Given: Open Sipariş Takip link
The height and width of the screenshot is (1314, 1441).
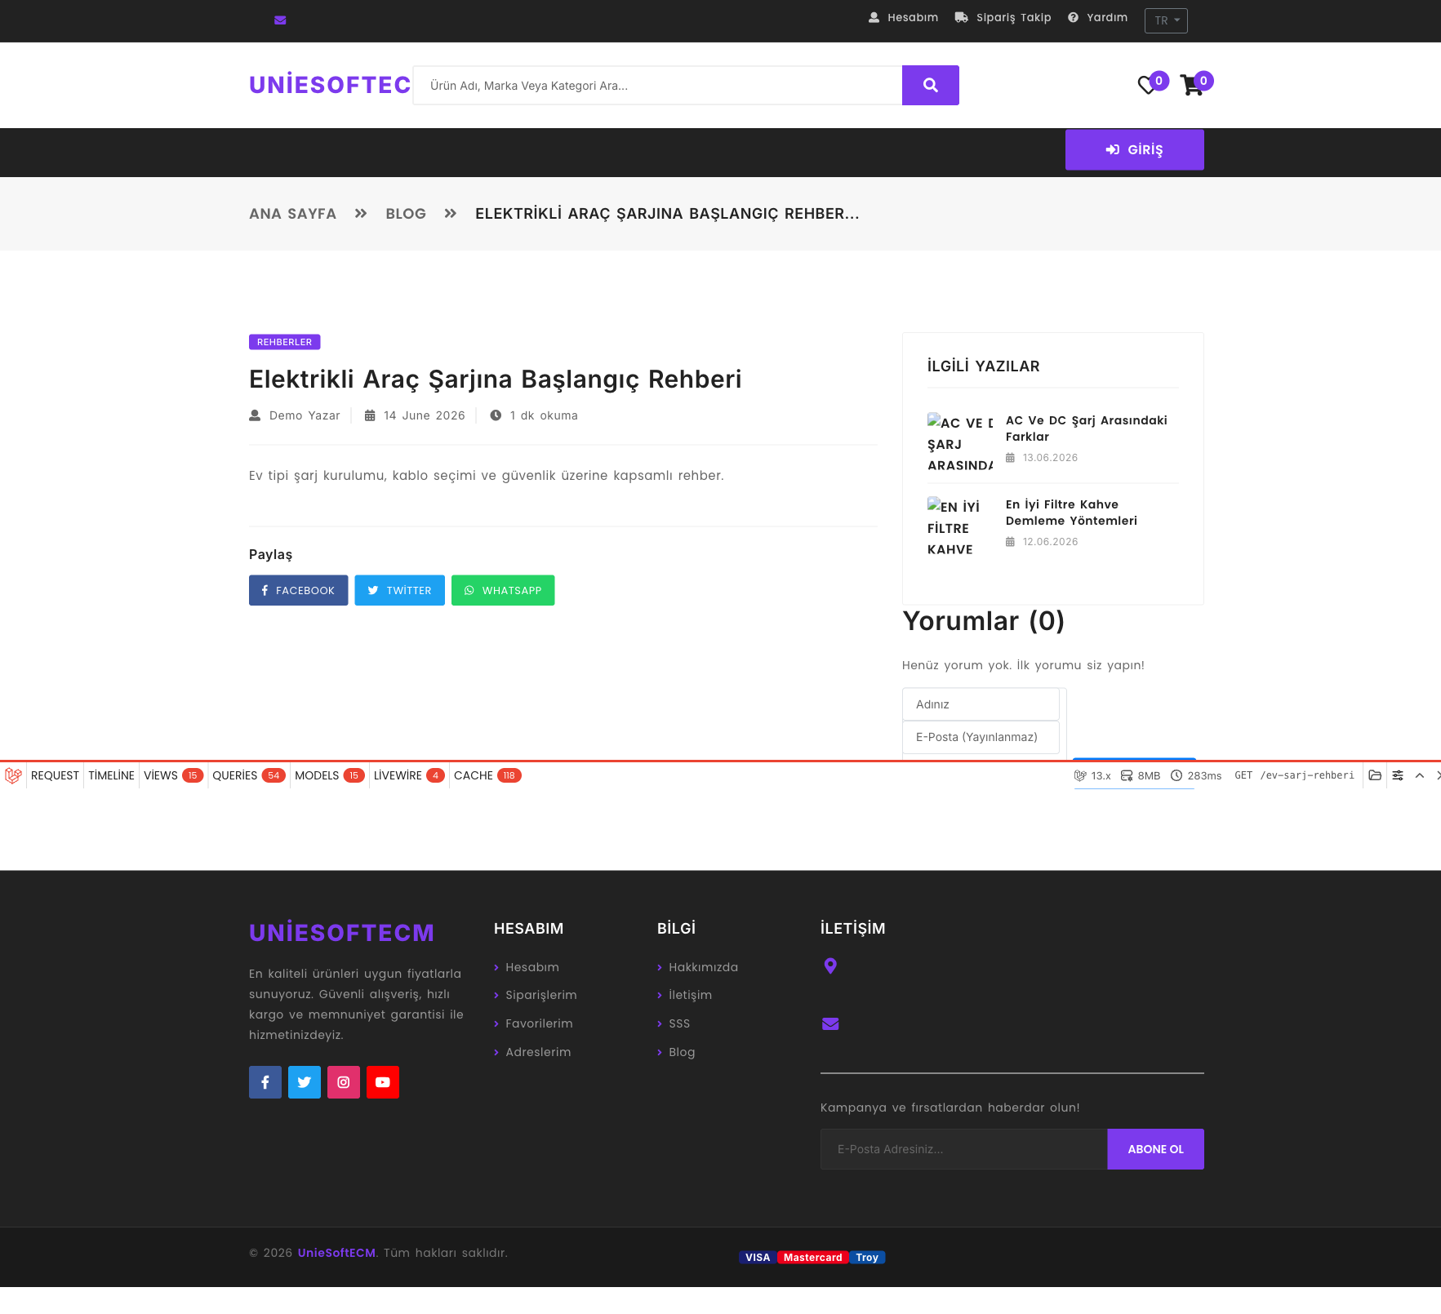Looking at the screenshot, I should click(x=1003, y=17).
